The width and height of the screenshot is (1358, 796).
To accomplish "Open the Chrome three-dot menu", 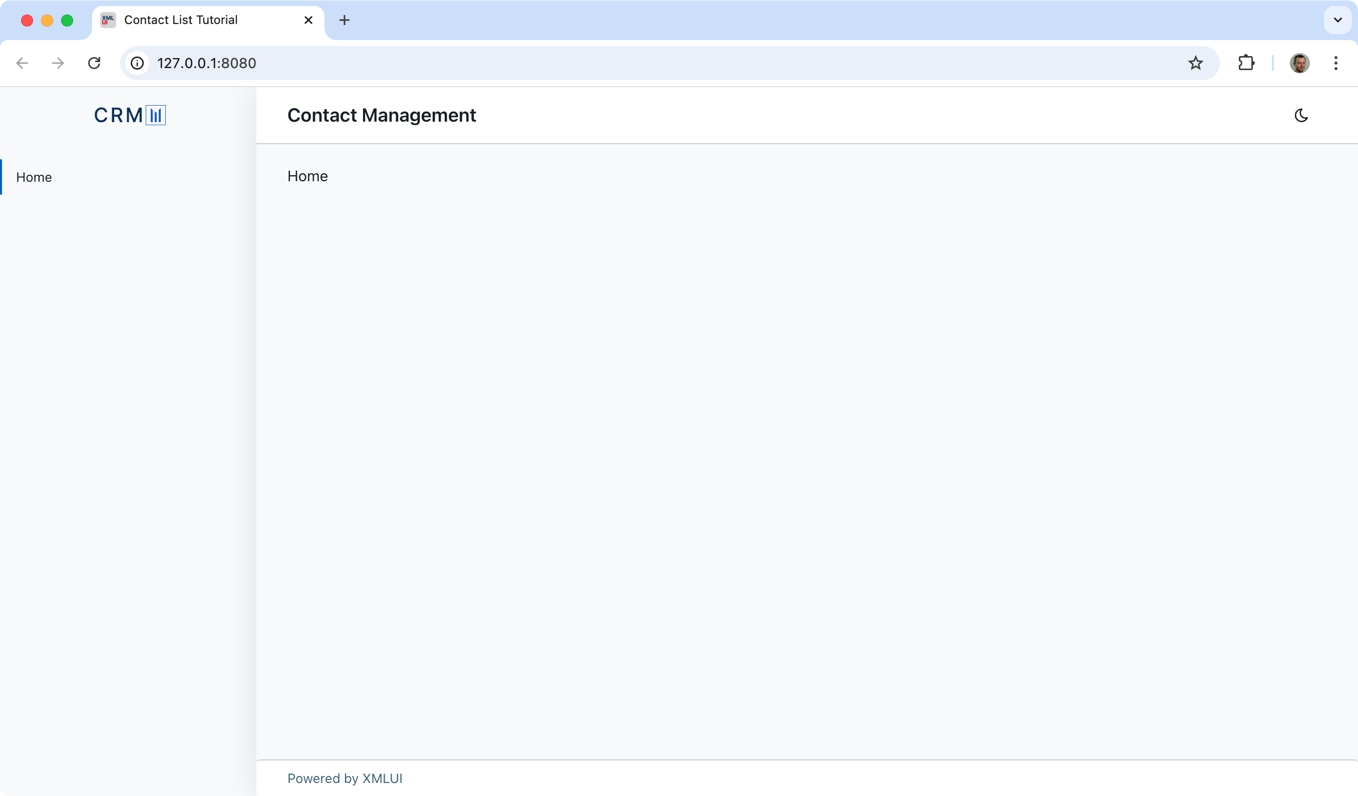I will pos(1335,63).
